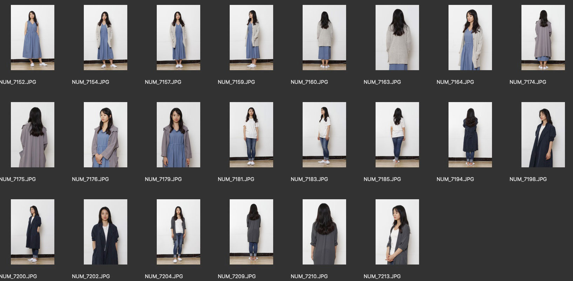Select the NUM_7181.JPG white t-shirt photo
Image resolution: width=573 pixels, height=281 pixels.
click(251, 135)
